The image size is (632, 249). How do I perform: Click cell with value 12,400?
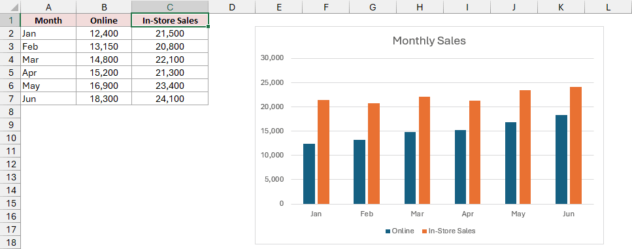click(104, 33)
